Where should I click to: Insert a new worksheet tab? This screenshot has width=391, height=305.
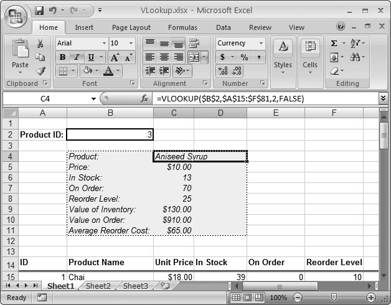click(x=165, y=286)
